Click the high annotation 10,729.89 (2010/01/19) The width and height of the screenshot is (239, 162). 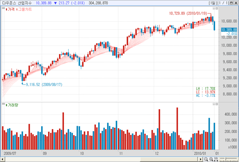188,13
